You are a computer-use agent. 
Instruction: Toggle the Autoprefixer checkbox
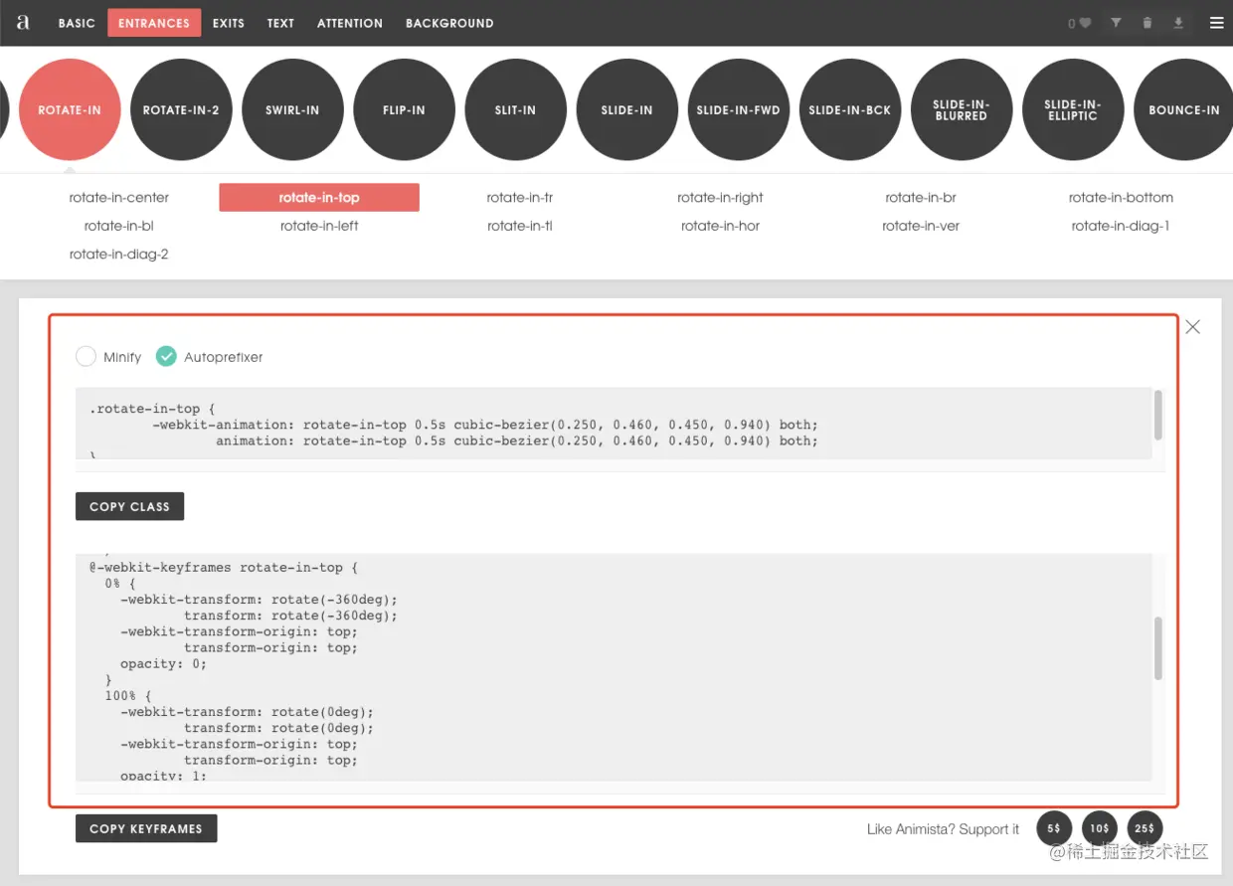click(x=166, y=356)
